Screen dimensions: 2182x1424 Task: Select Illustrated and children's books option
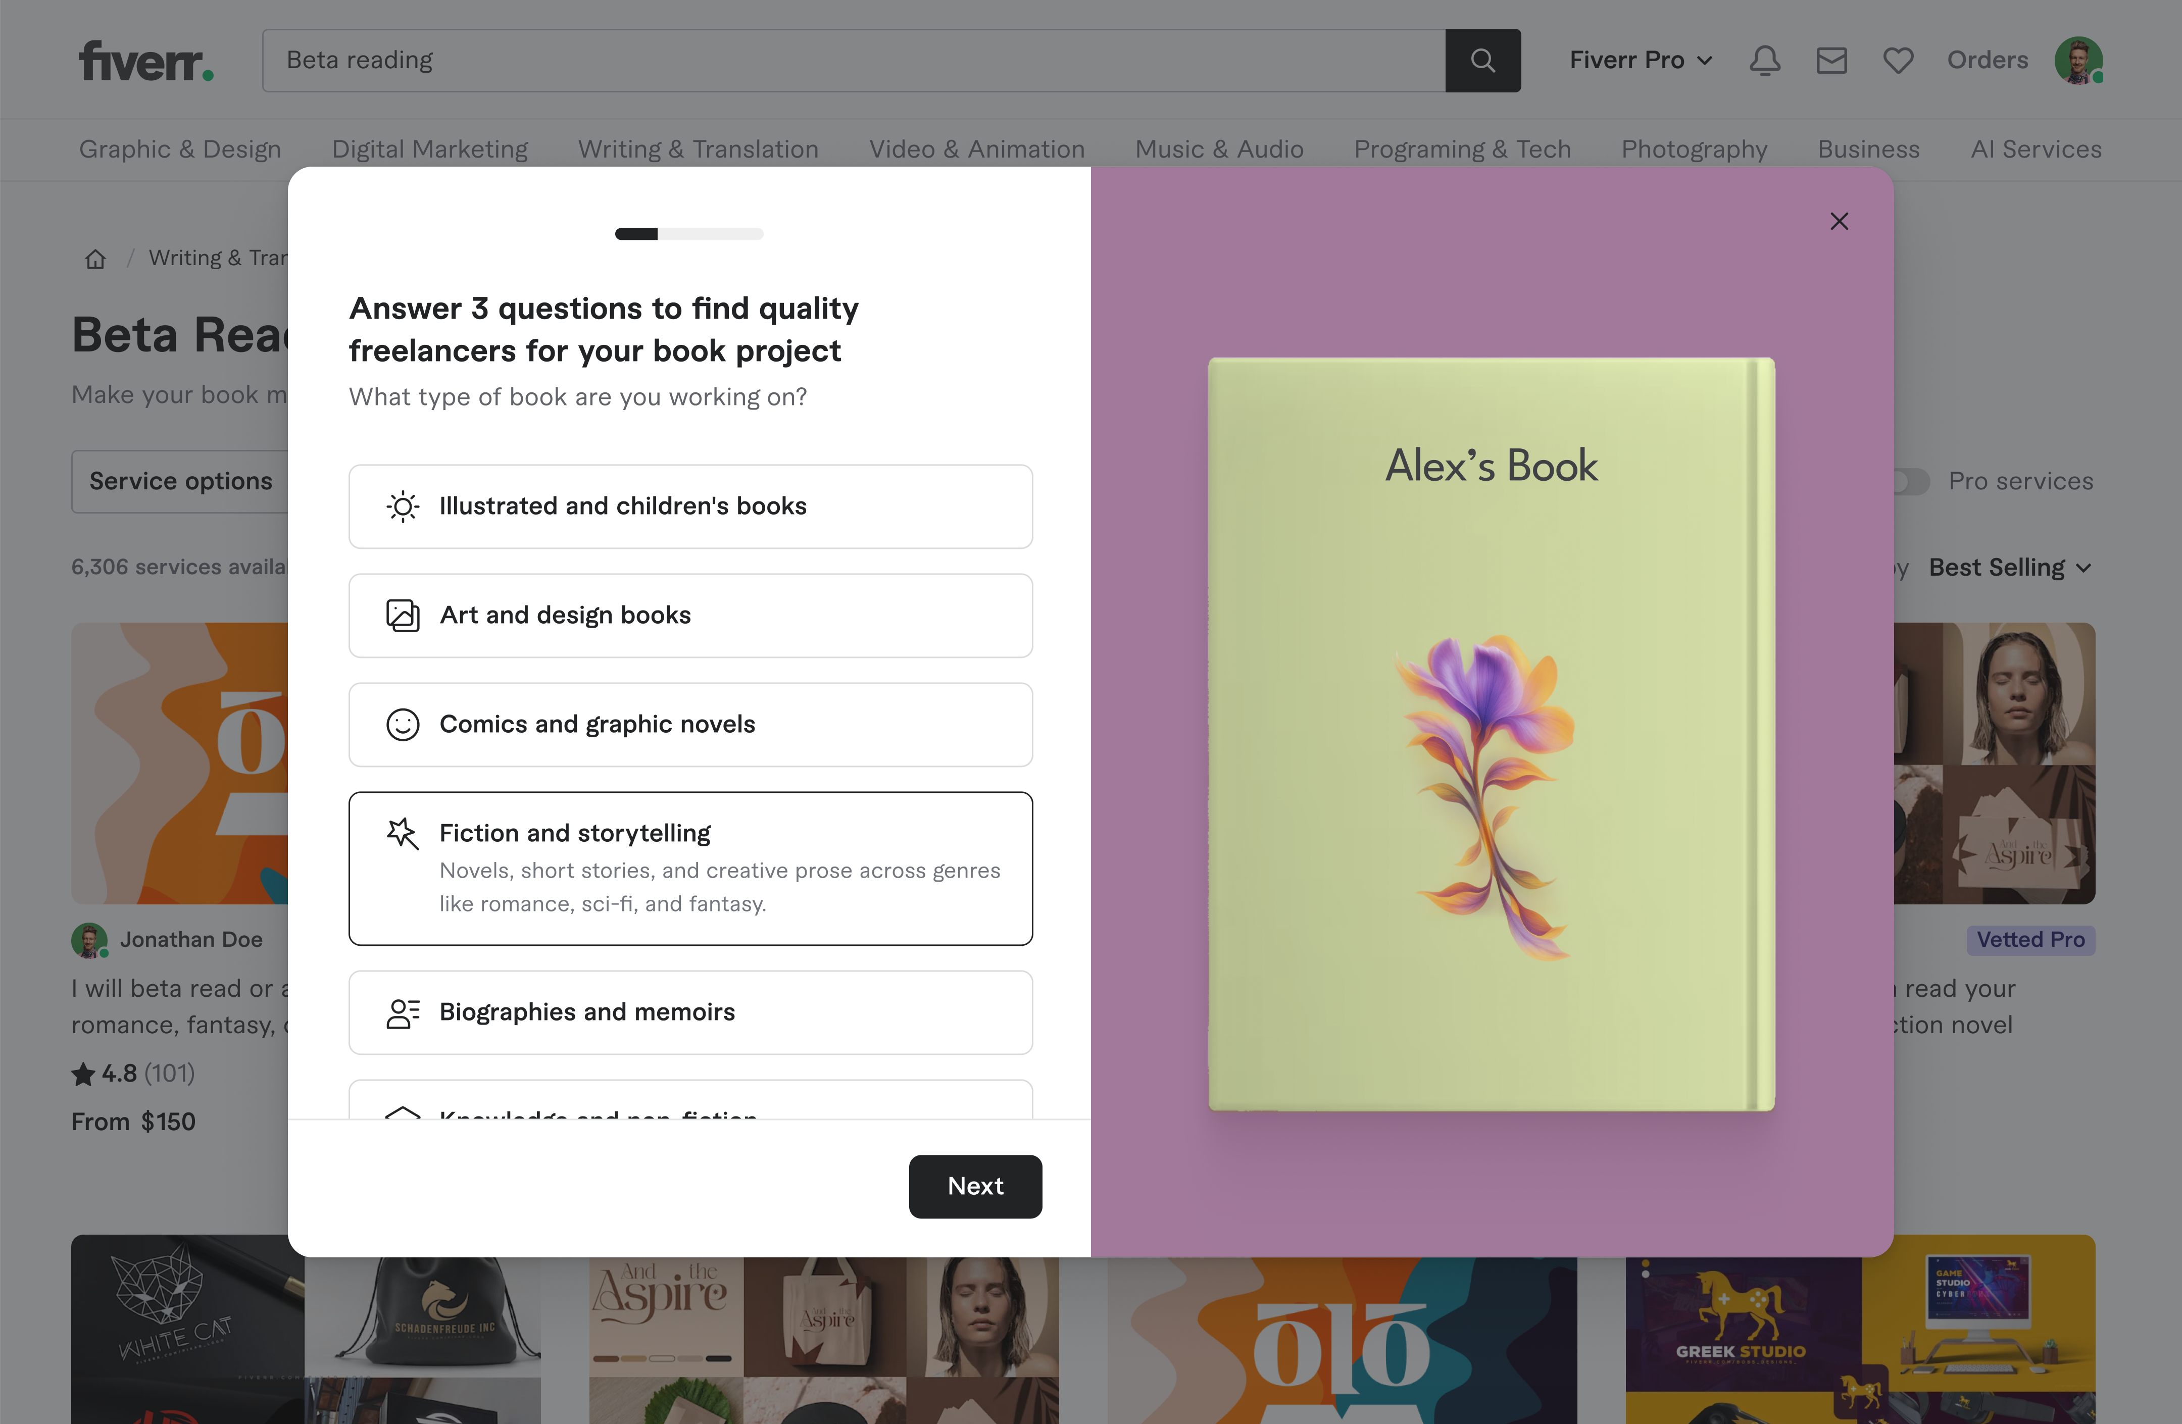click(x=689, y=506)
